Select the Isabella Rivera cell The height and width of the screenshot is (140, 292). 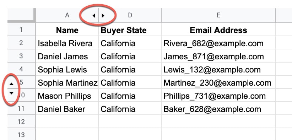67,43
